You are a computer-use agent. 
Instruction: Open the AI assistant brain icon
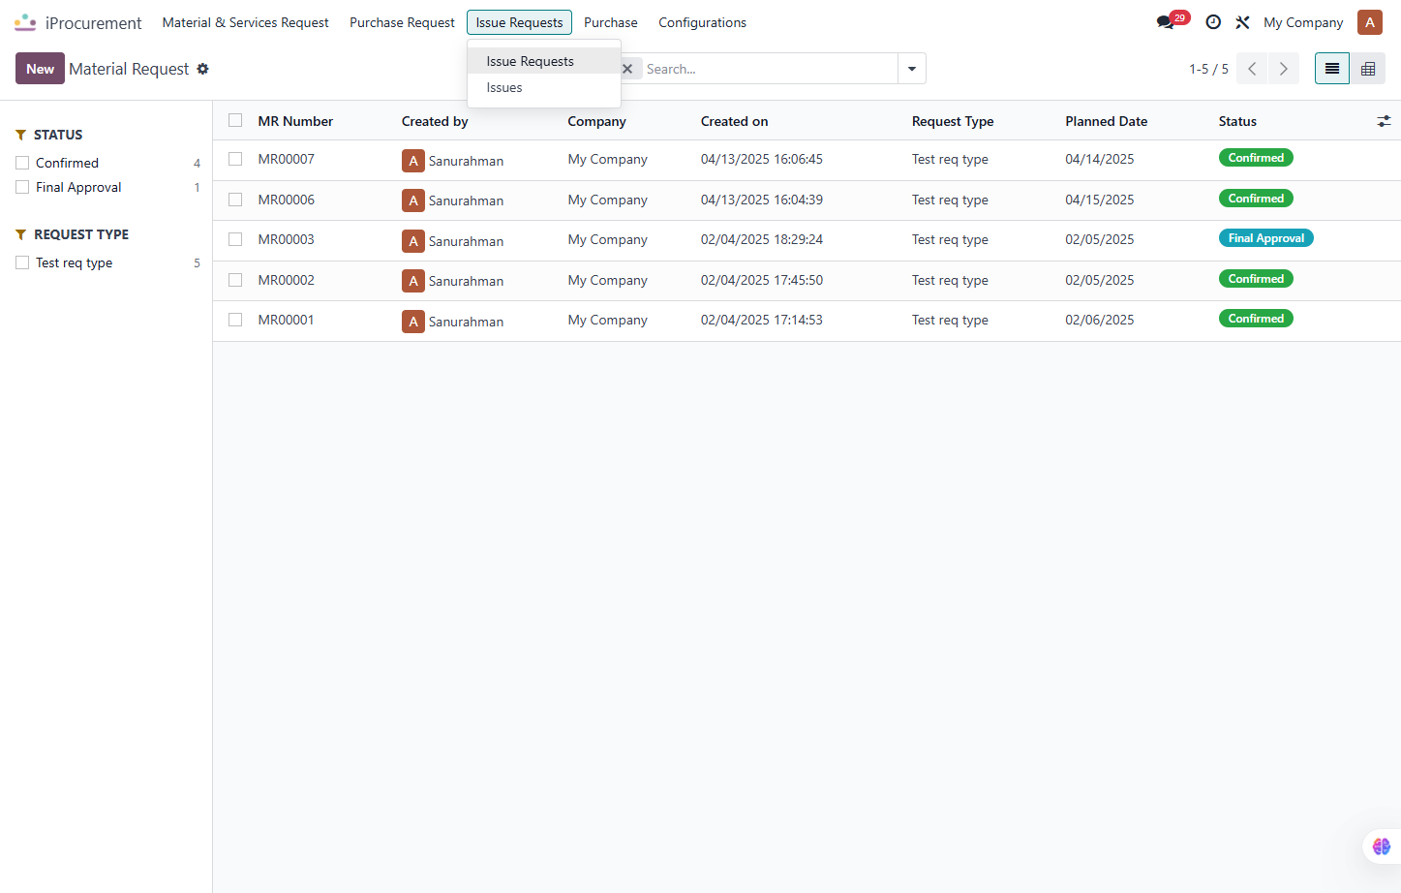(1382, 847)
